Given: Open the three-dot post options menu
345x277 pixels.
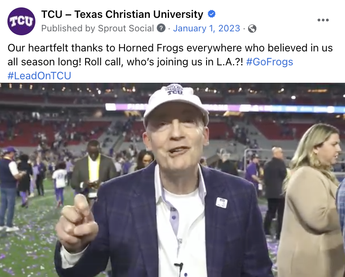Looking at the screenshot, I should (323, 20).
